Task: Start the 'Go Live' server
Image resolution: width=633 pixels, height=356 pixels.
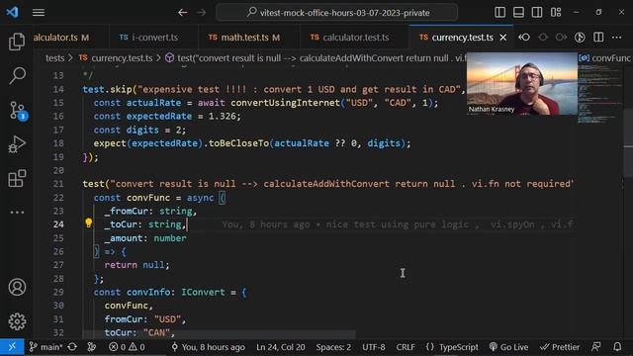Action: tap(508, 347)
